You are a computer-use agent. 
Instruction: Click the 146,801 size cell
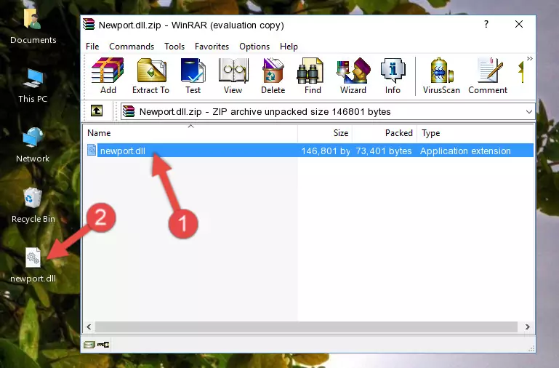pos(326,151)
